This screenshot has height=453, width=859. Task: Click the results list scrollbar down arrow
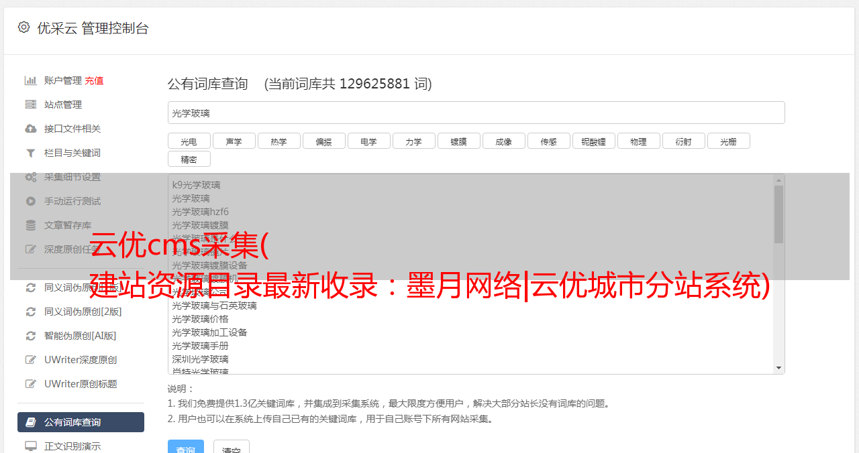pos(778,368)
